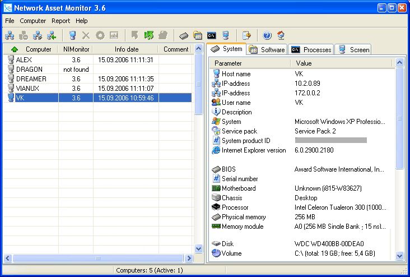Open the File menu
The height and width of the screenshot is (277, 410).
[x=10, y=21]
